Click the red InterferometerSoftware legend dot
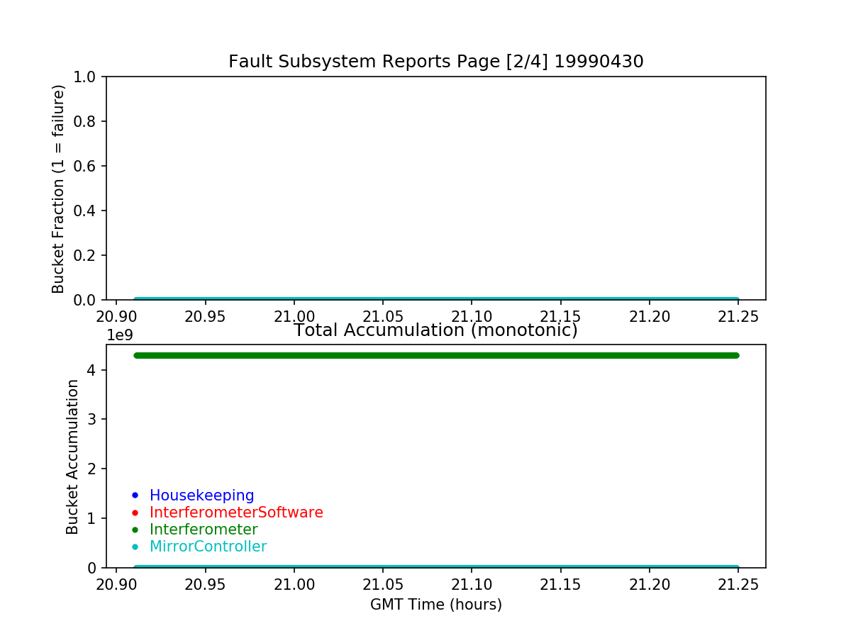 click(x=135, y=513)
